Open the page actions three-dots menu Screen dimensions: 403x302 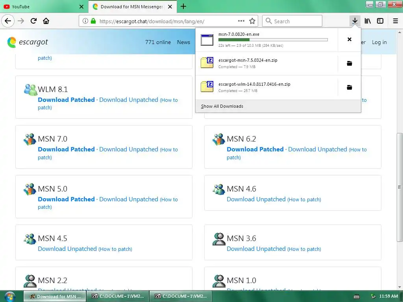pos(241,21)
